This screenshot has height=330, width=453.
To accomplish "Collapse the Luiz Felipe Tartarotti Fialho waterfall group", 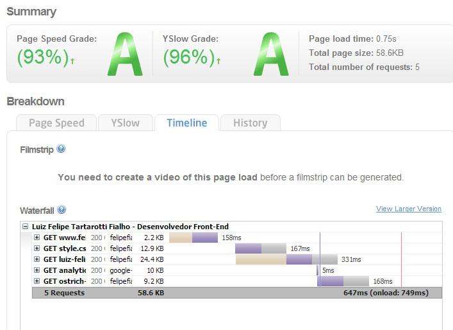I will tap(26, 227).
